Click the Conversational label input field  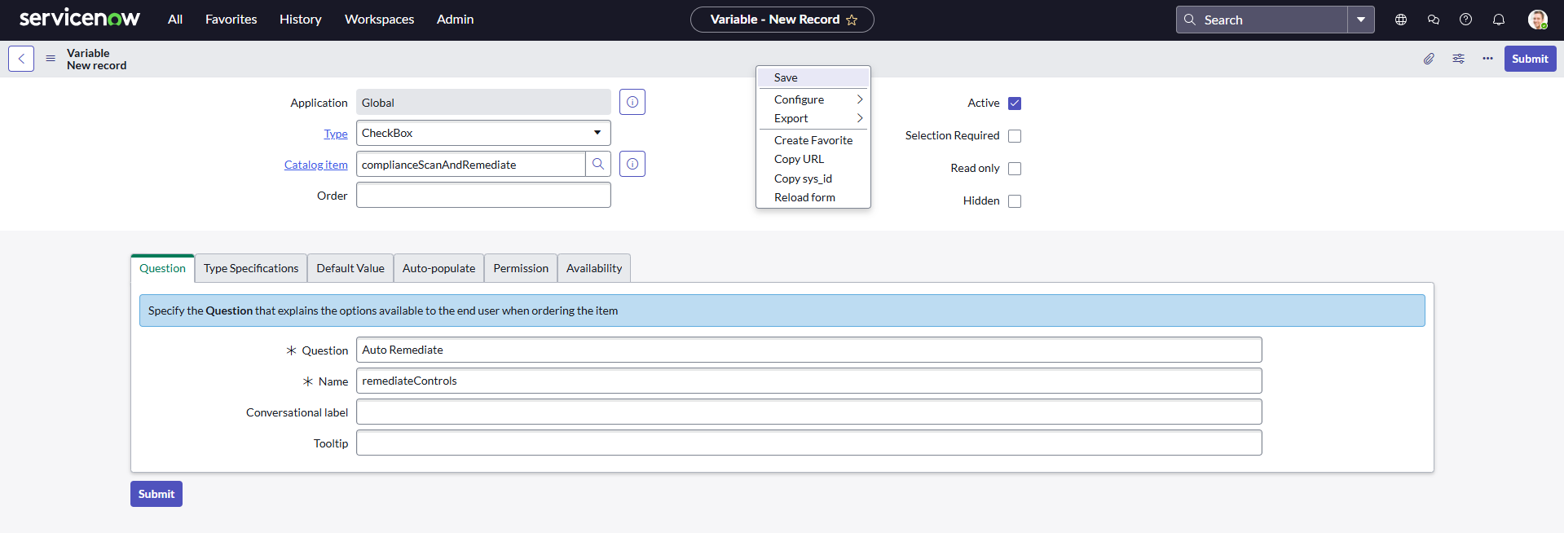pos(809,412)
